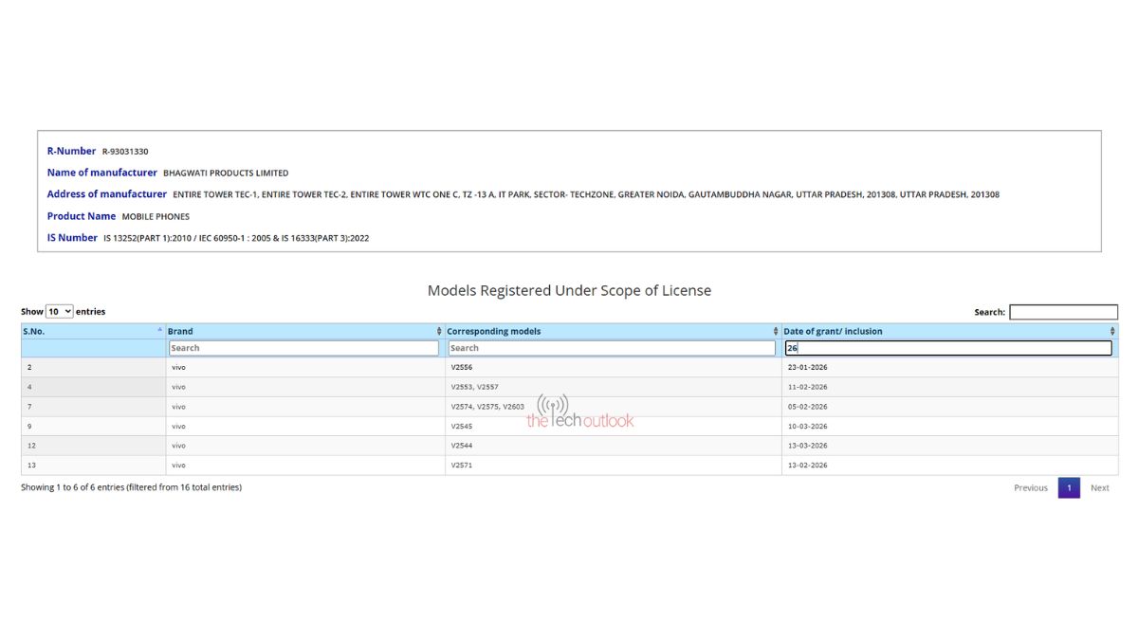Viewport: 1138px width, 640px height.
Task: Click the V2553, V2557 models cell
Action: (x=474, y=387)
